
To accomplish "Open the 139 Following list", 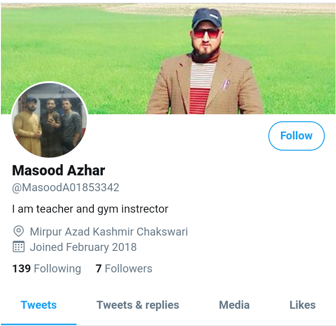I will (x=47, y=269).
